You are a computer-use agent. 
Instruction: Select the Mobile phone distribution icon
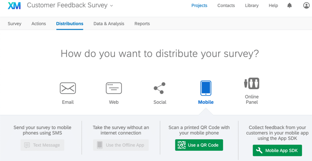point(206,88)
